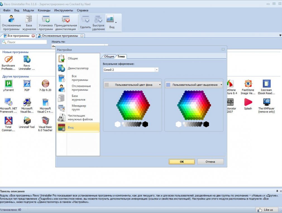Click a color in background hexagon palette
Image resolution: width=282 pixels, height=213 pixels.
(x=133, y=105)
